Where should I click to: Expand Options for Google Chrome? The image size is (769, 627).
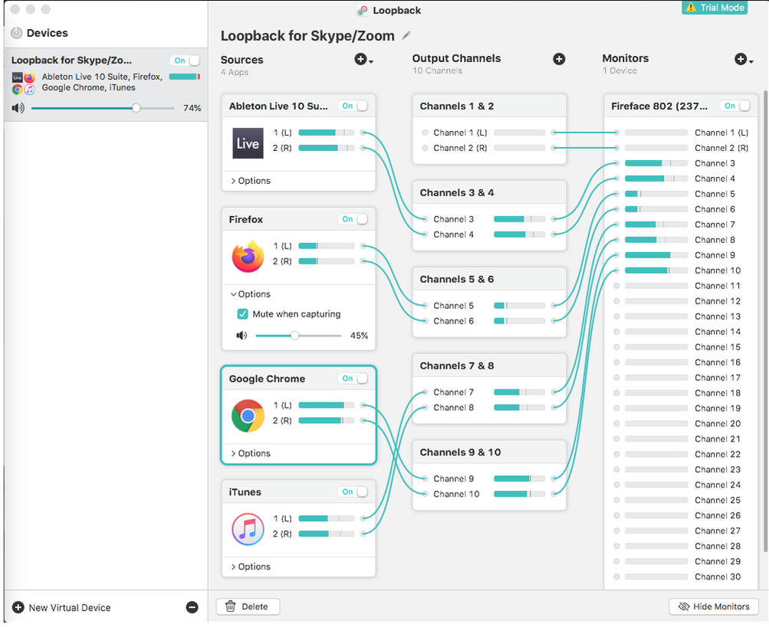[x=251, y=453]
